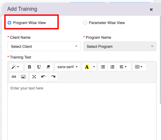
Task: Insert a numbered ordered list
Action: [x=112, y=67]
